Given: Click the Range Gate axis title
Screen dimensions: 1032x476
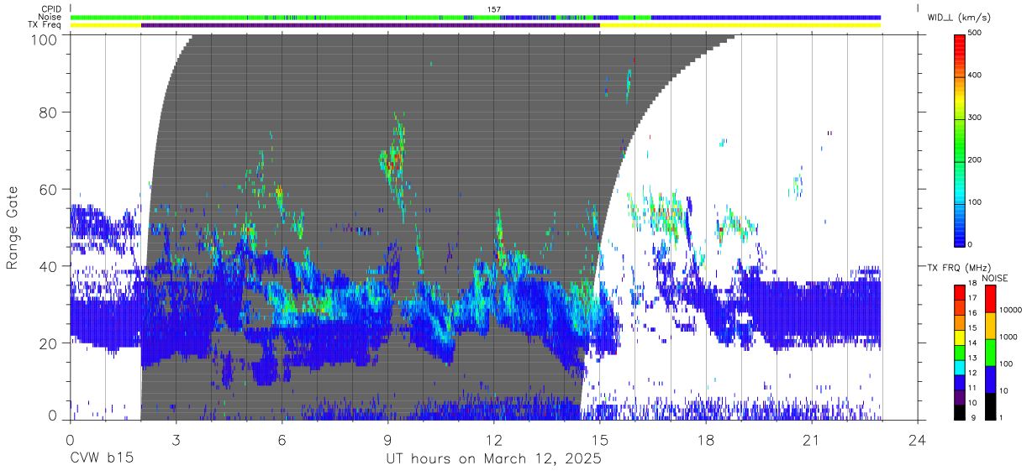Looking at the screenshot, I should (13, 228).
